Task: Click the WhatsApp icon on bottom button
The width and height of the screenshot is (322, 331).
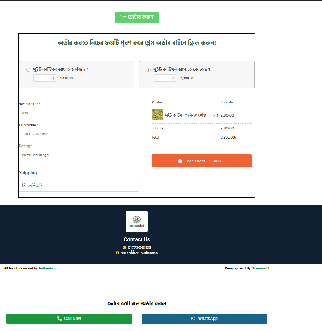Action: tap(193, 319)
